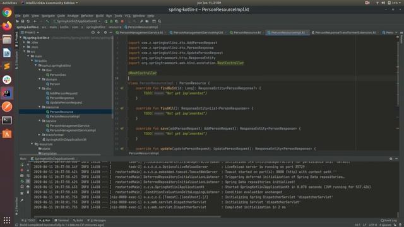Expand the transformer package node

tap(40, 135)
